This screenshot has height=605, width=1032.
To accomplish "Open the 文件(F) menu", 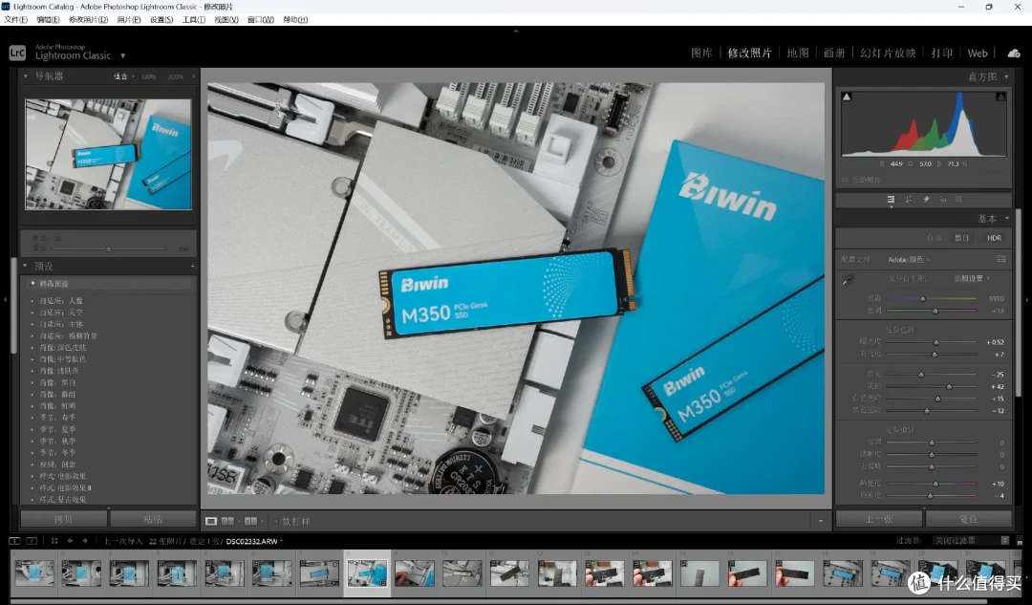I will tap(16, 20).
